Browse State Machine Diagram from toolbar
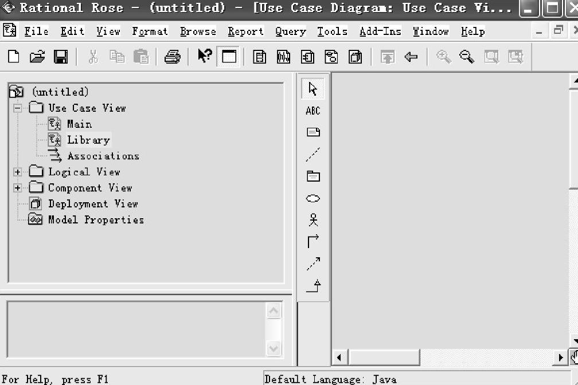Screen dimensions: 578x385 [x=331, y=57]
